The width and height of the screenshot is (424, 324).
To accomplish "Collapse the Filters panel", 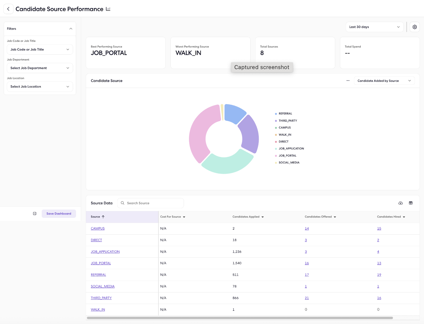I will pos(71,29).
